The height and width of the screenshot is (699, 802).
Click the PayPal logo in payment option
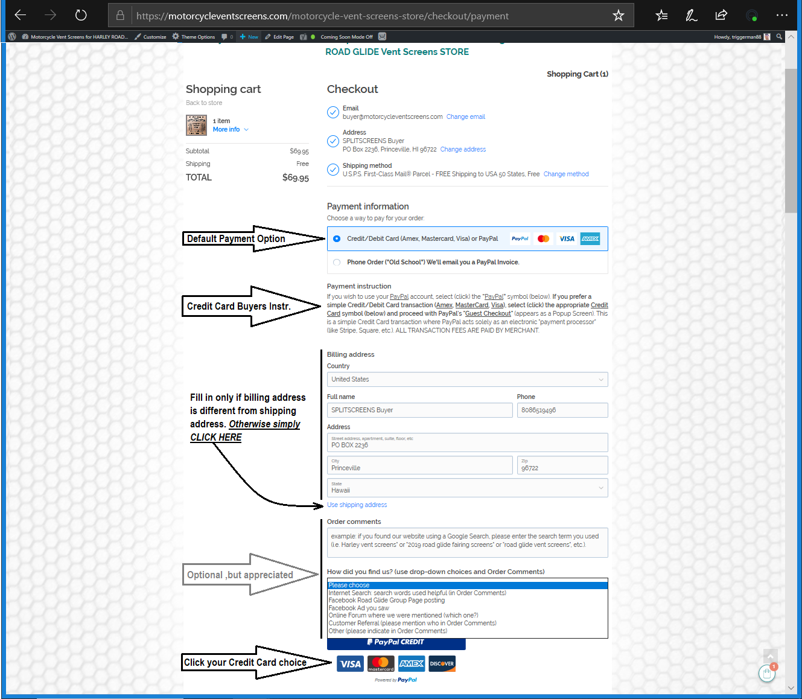click(520, 239)
